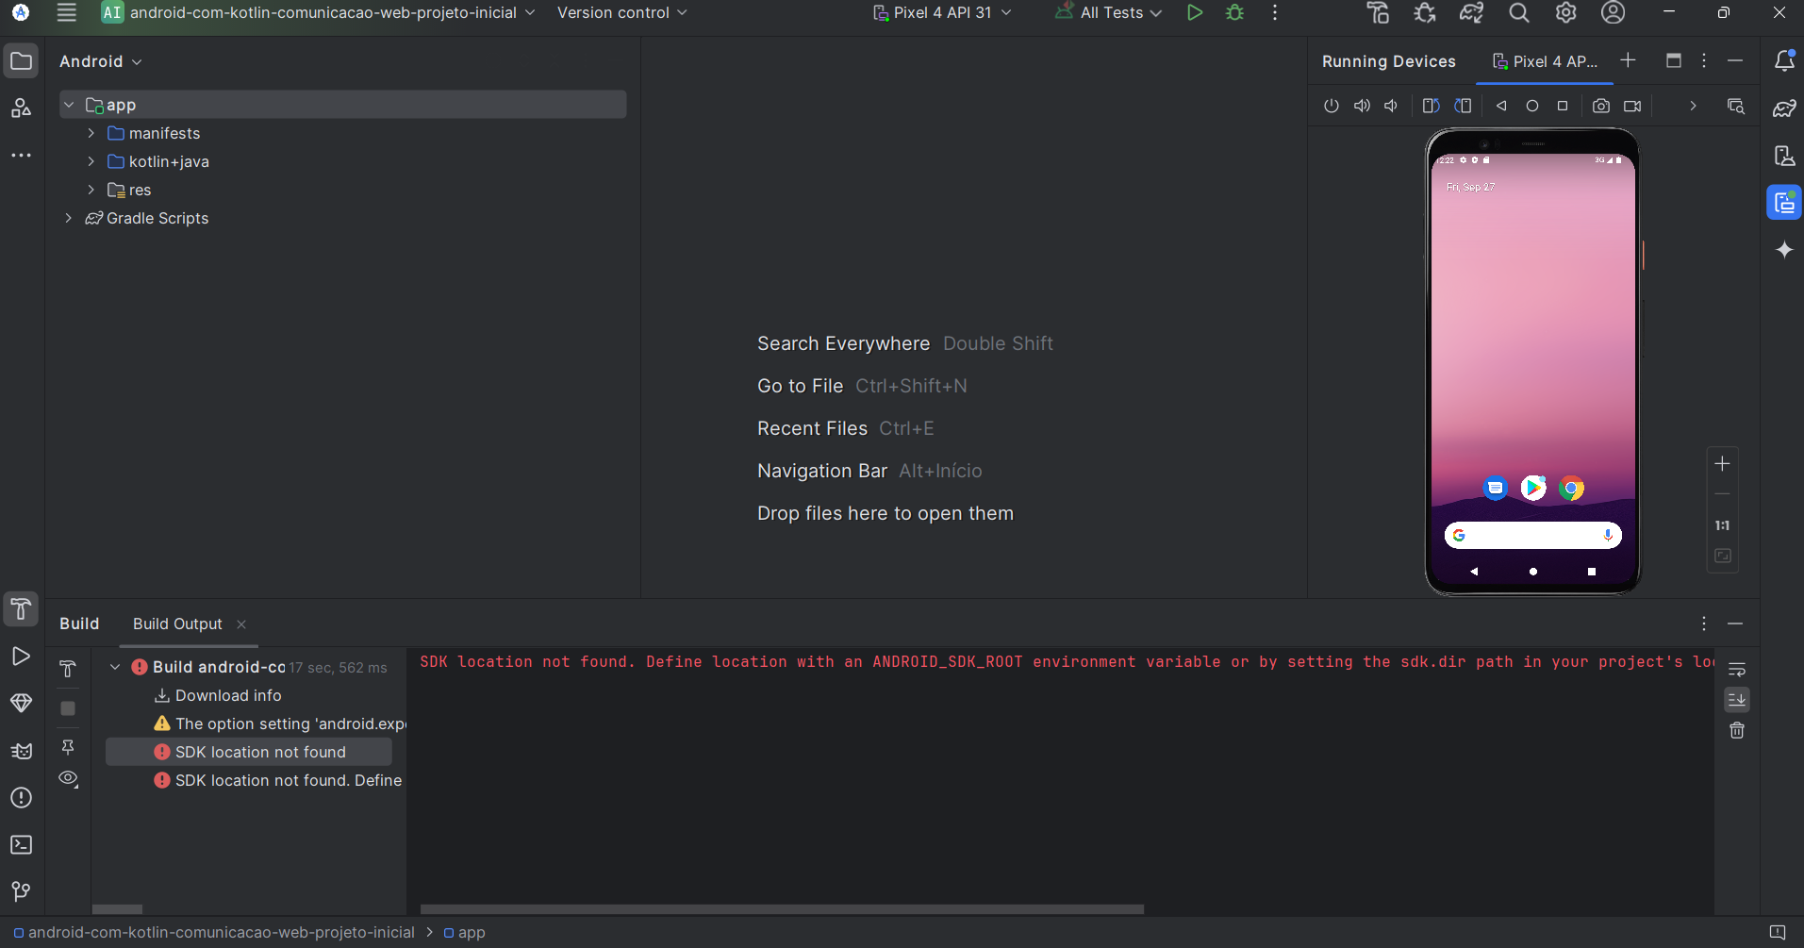1804x948 pixels.
Task: Select 'SDK location not found' error row
Action: 249,752
